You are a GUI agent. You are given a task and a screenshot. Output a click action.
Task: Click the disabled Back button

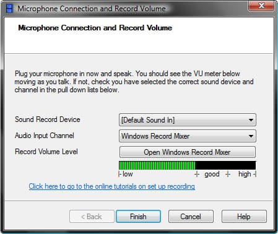[x=92, y=217]
